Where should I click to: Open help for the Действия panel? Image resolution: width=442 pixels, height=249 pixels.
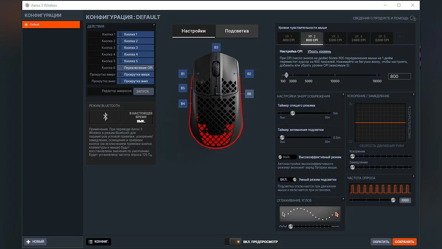pos(154,25)
